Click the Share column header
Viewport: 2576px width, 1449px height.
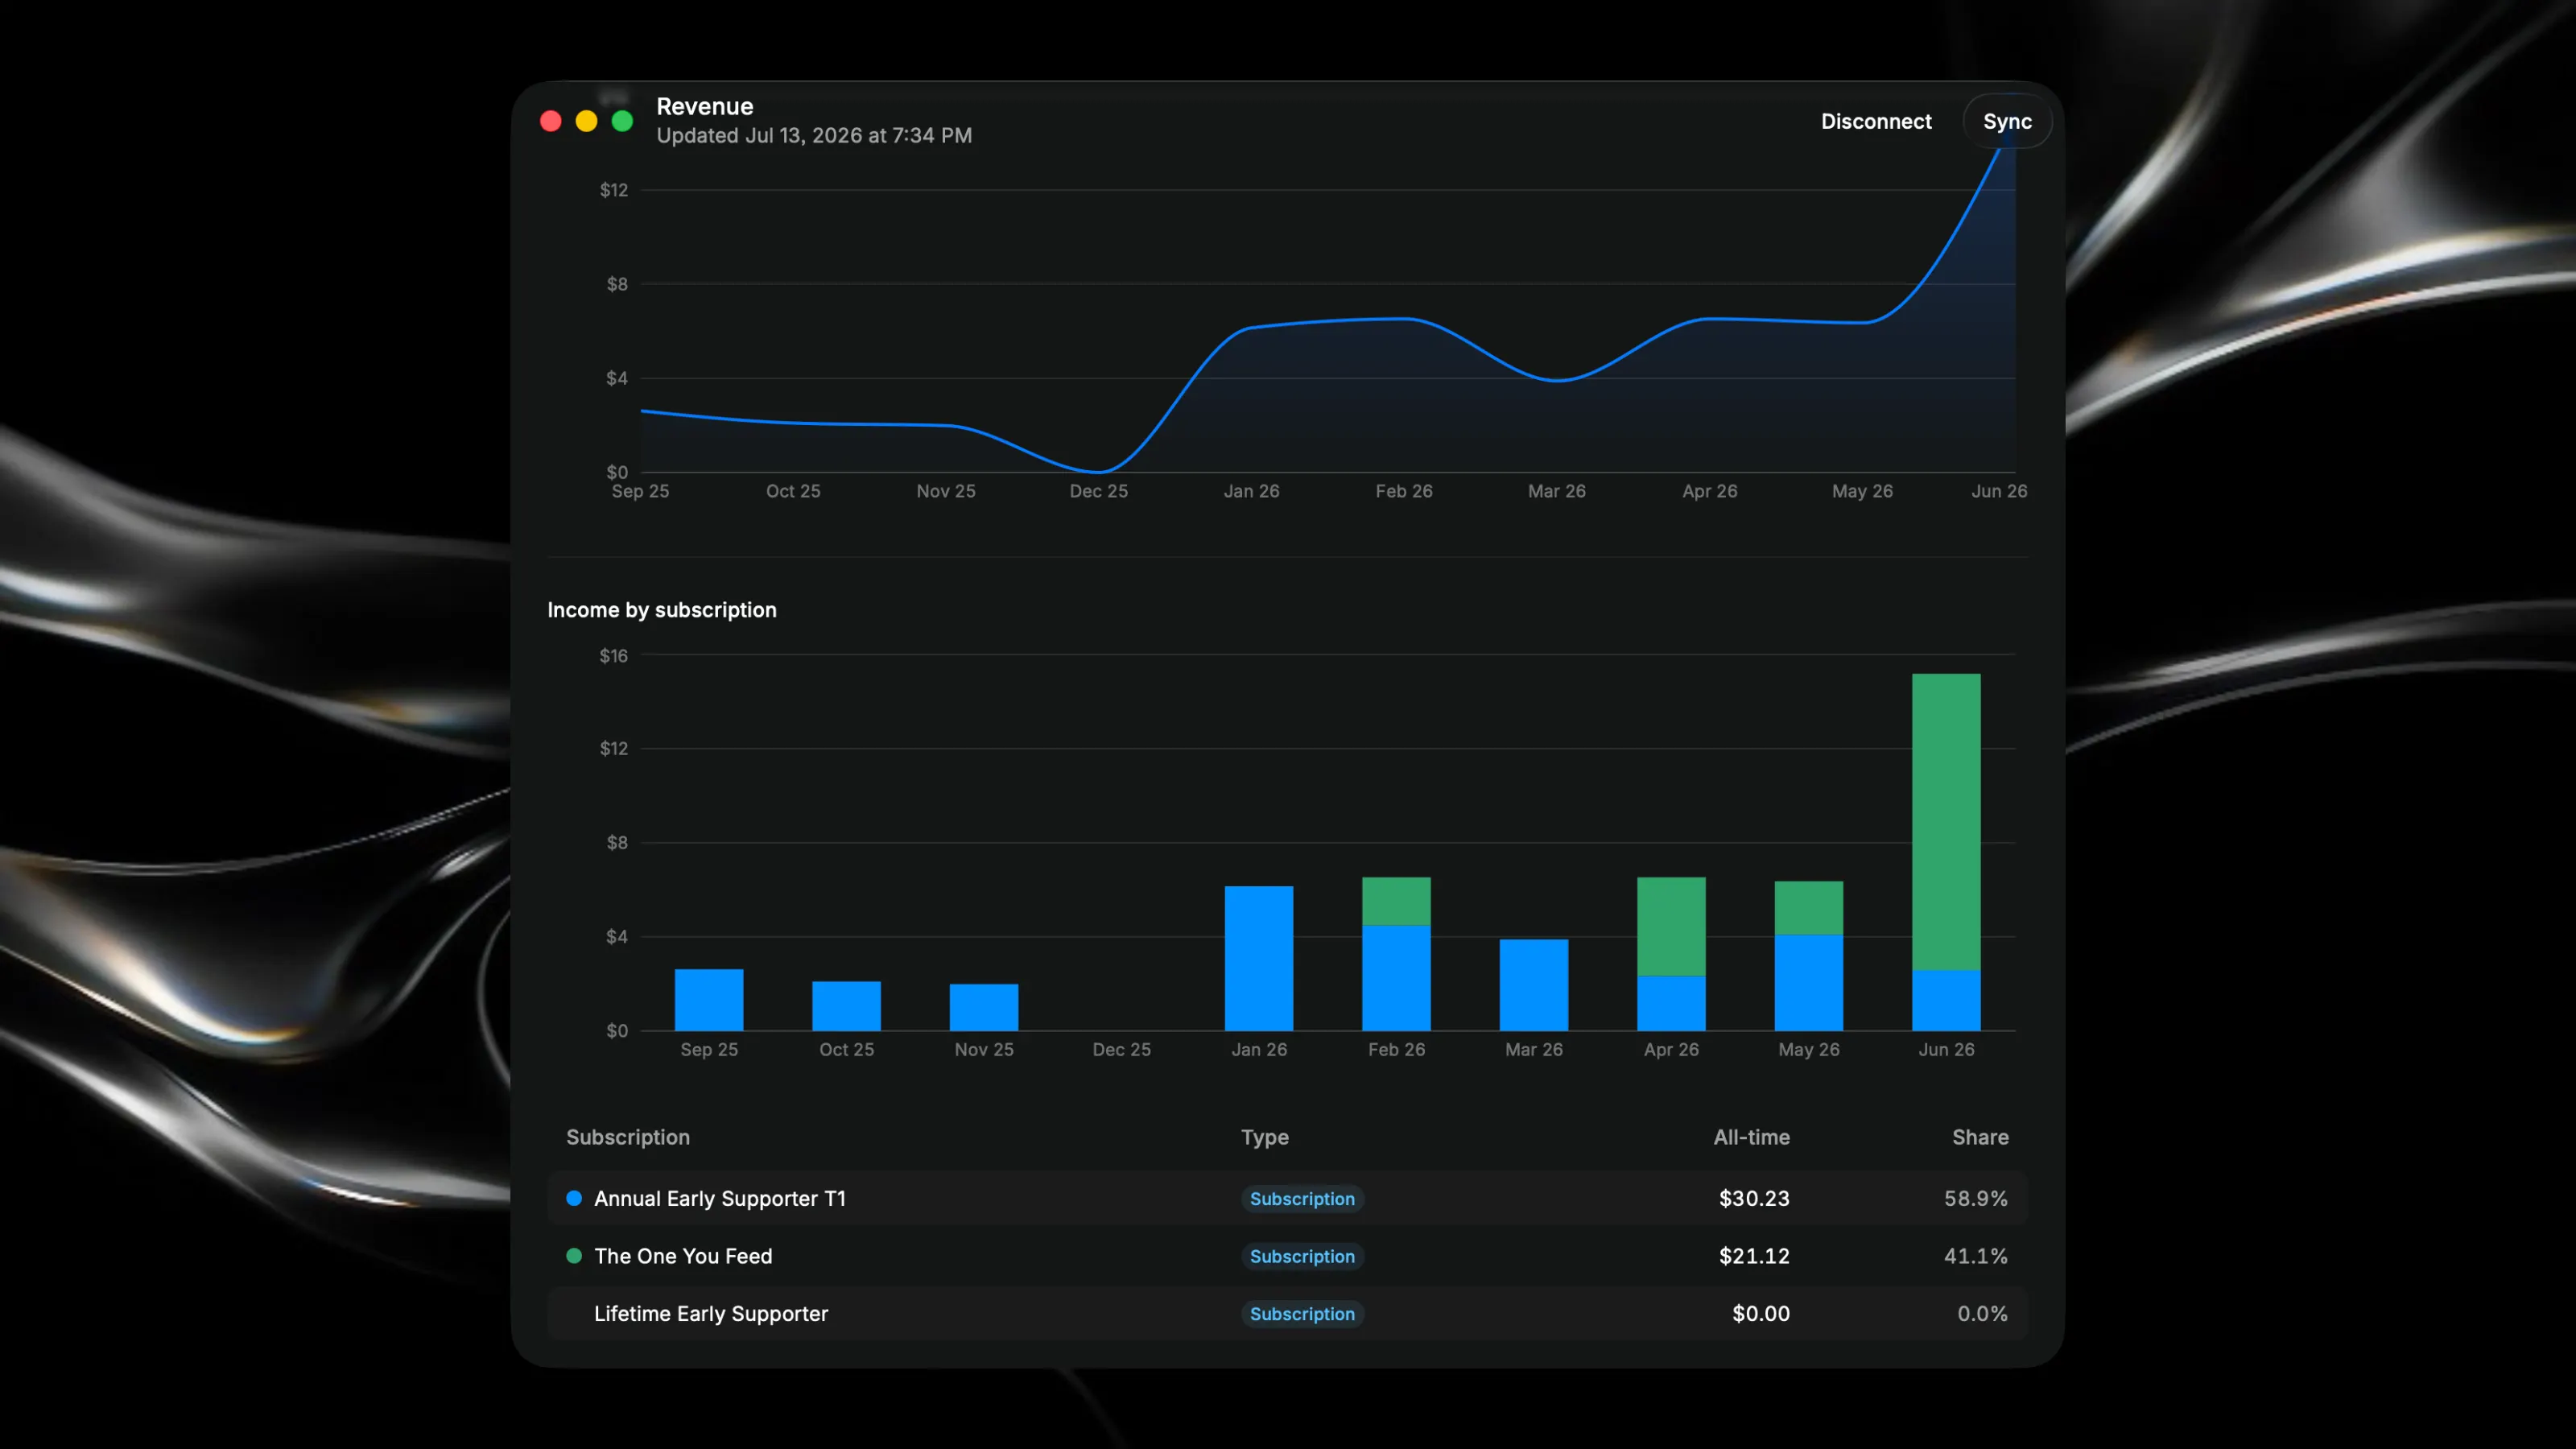1980,1137
